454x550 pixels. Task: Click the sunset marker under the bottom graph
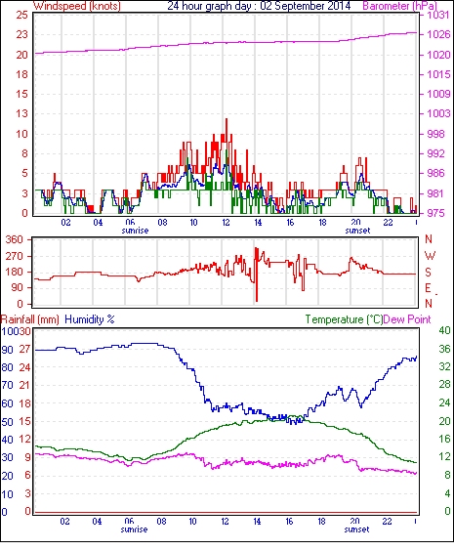(356, 529)
